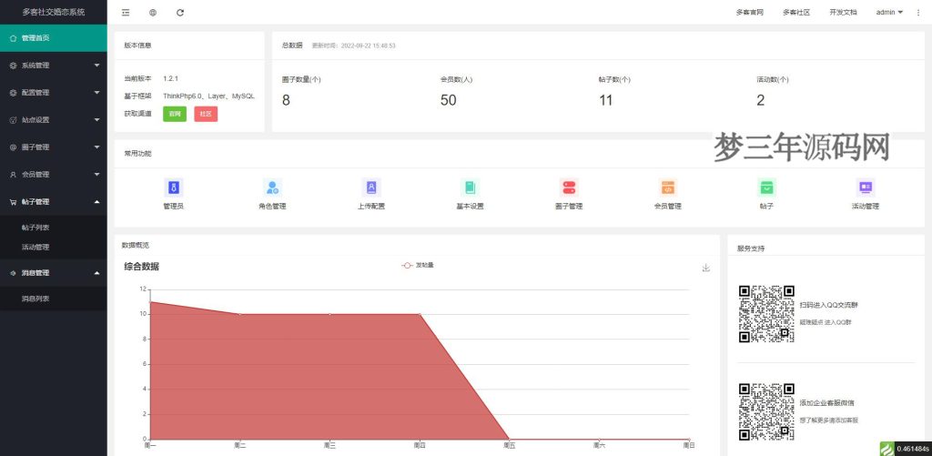Click the 圈子数量 value 8
Image resolution: width=932 pixels, height=456 pixels.
286,100
